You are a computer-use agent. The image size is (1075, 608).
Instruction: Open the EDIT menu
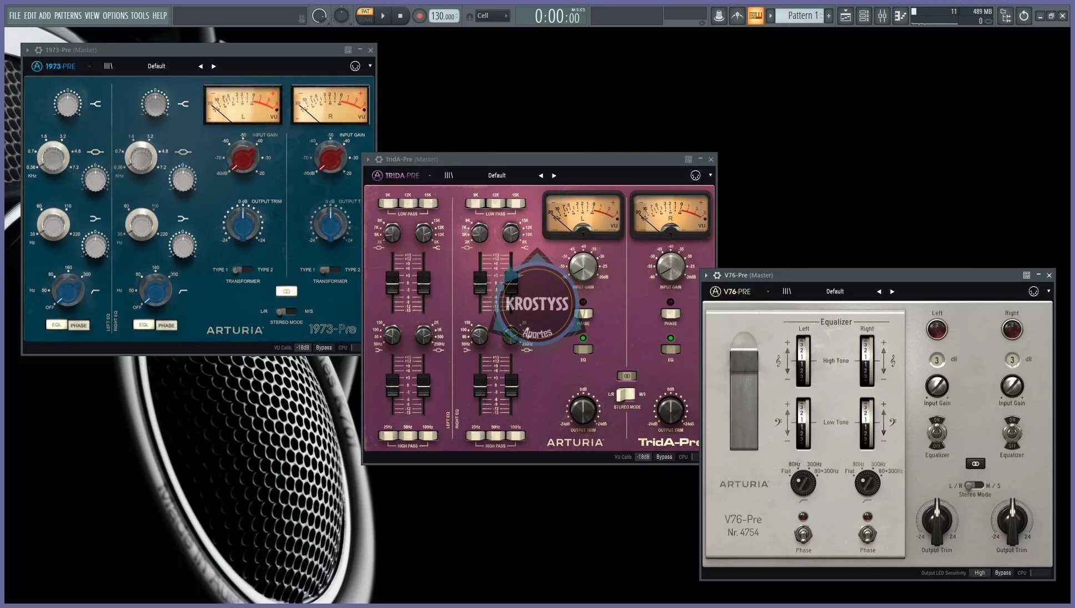tap(29, 16)
